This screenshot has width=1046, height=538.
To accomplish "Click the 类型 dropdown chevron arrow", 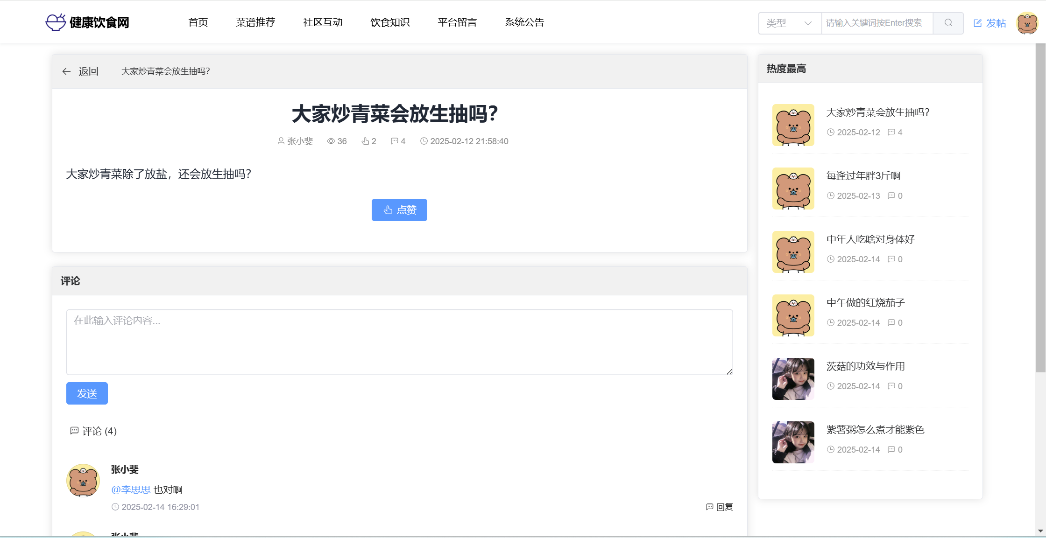I will coord(808,23).
